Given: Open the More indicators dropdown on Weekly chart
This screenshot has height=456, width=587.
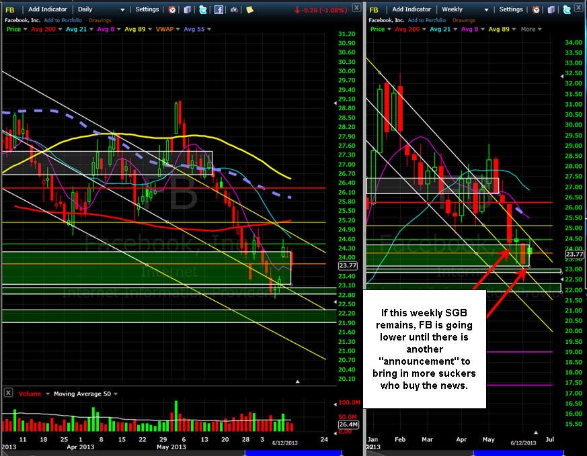Looking at the screenshot, I should click(531, 29).
